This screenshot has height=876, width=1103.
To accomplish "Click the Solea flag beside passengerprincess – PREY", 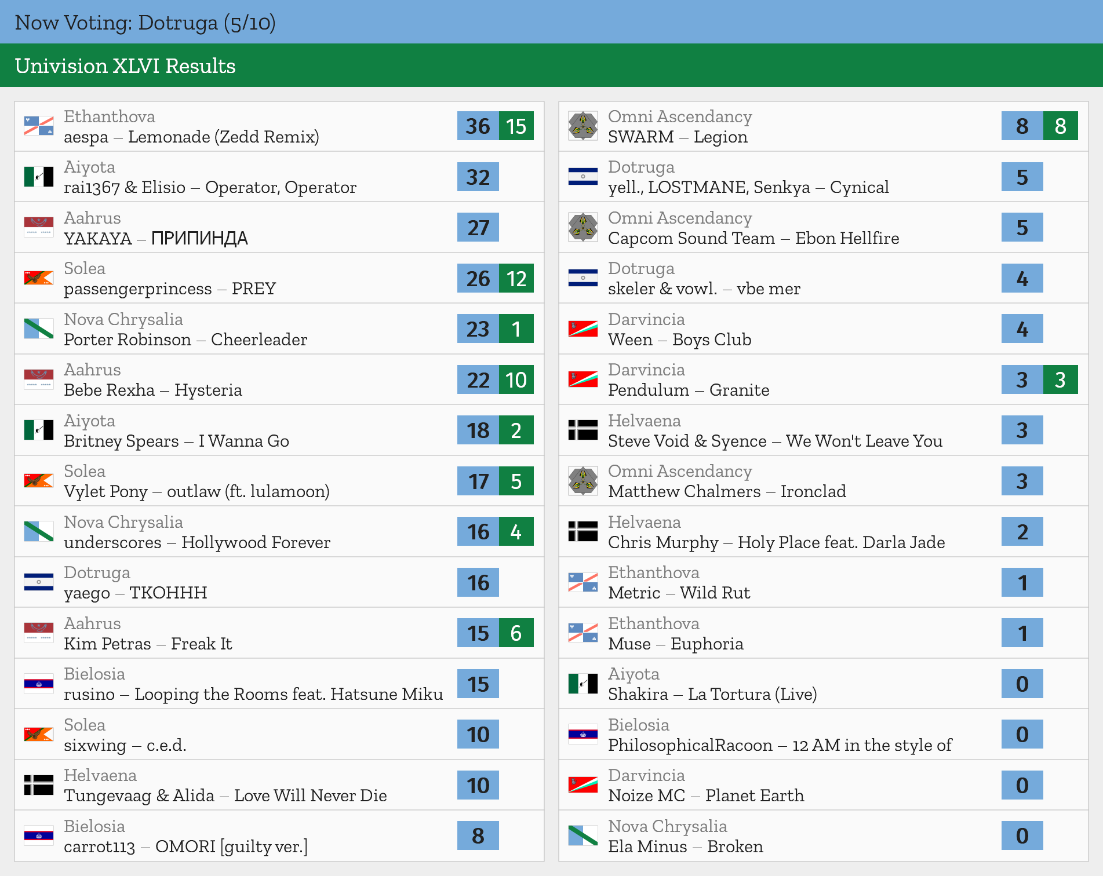I will 39,278.
